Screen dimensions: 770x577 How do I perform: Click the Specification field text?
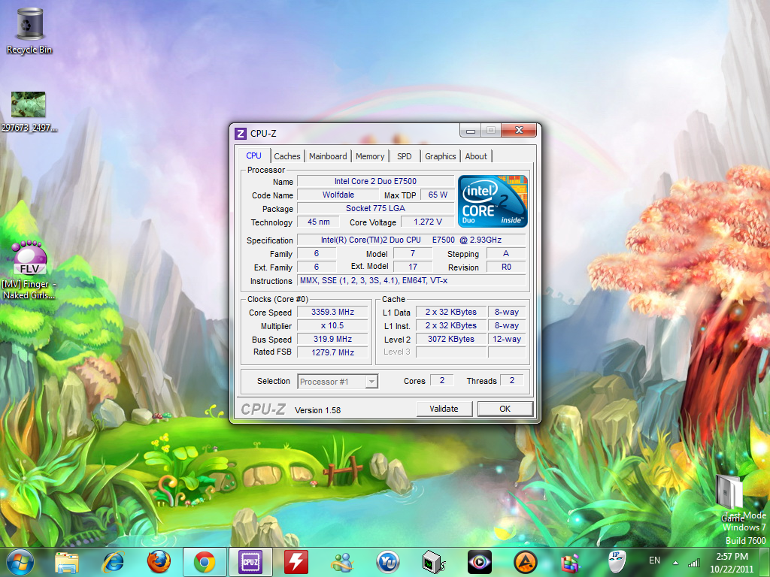pos(411,240)
